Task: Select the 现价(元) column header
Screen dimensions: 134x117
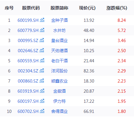Action: (x=87, y=8)
